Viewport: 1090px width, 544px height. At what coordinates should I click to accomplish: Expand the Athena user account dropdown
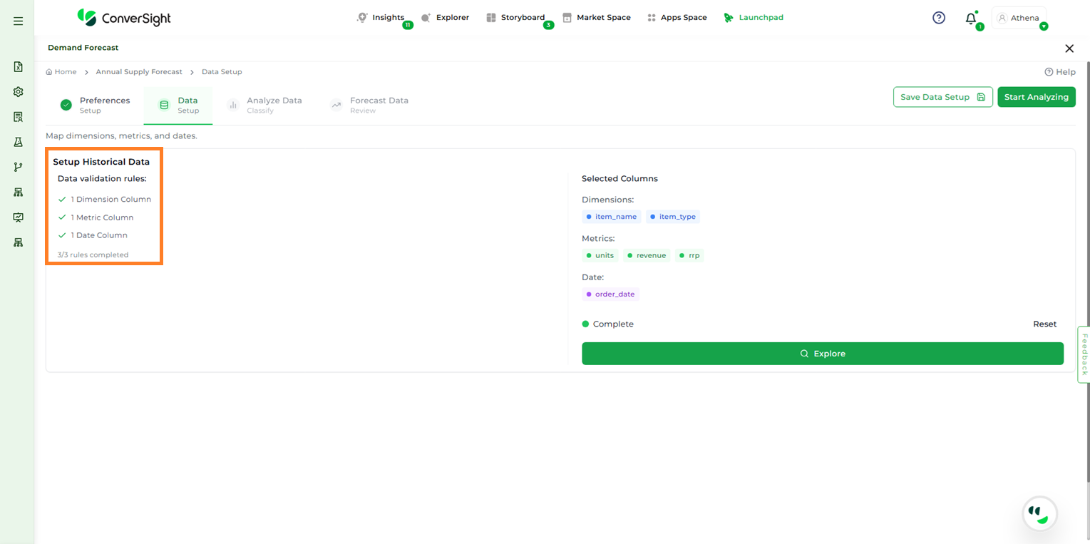pos(1019,19)
